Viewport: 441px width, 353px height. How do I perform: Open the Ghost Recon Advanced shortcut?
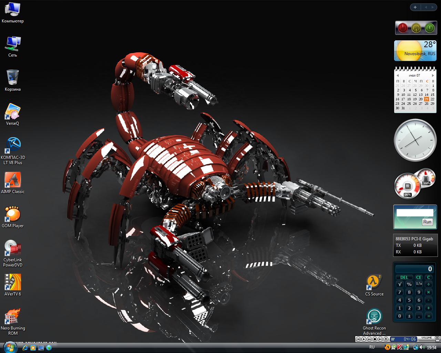[x=374, y=316]
